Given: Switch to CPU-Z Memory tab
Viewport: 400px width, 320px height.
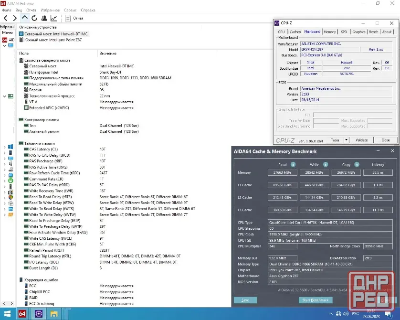Looking at the screenshot, I should (329, 32).
